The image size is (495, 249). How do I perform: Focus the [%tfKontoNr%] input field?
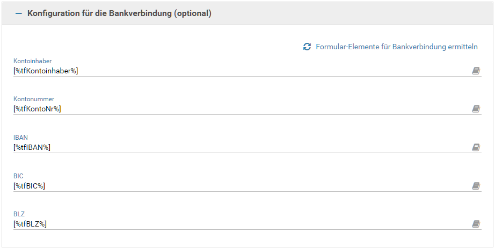point(236,109)
